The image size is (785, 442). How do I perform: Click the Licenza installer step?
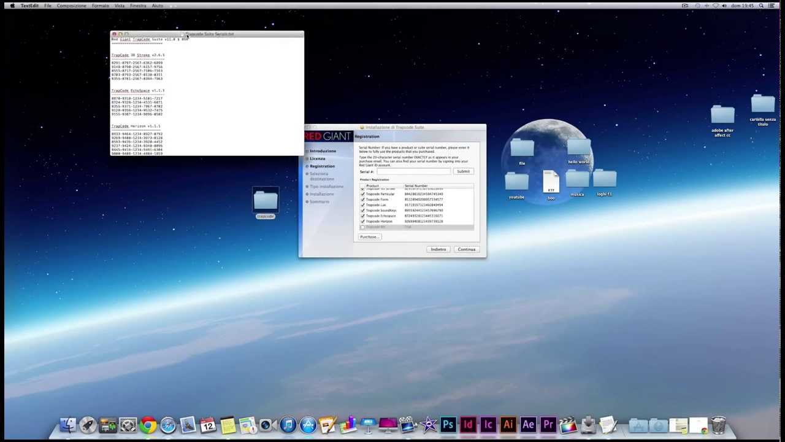tap(317, 158)
